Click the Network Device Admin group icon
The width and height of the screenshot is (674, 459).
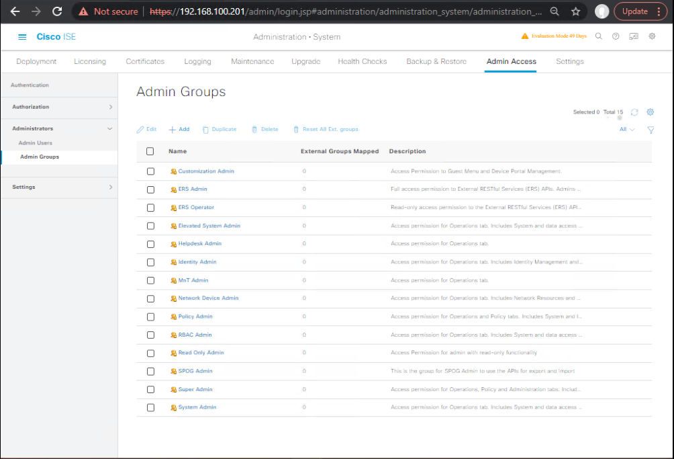tap(174, 298)
